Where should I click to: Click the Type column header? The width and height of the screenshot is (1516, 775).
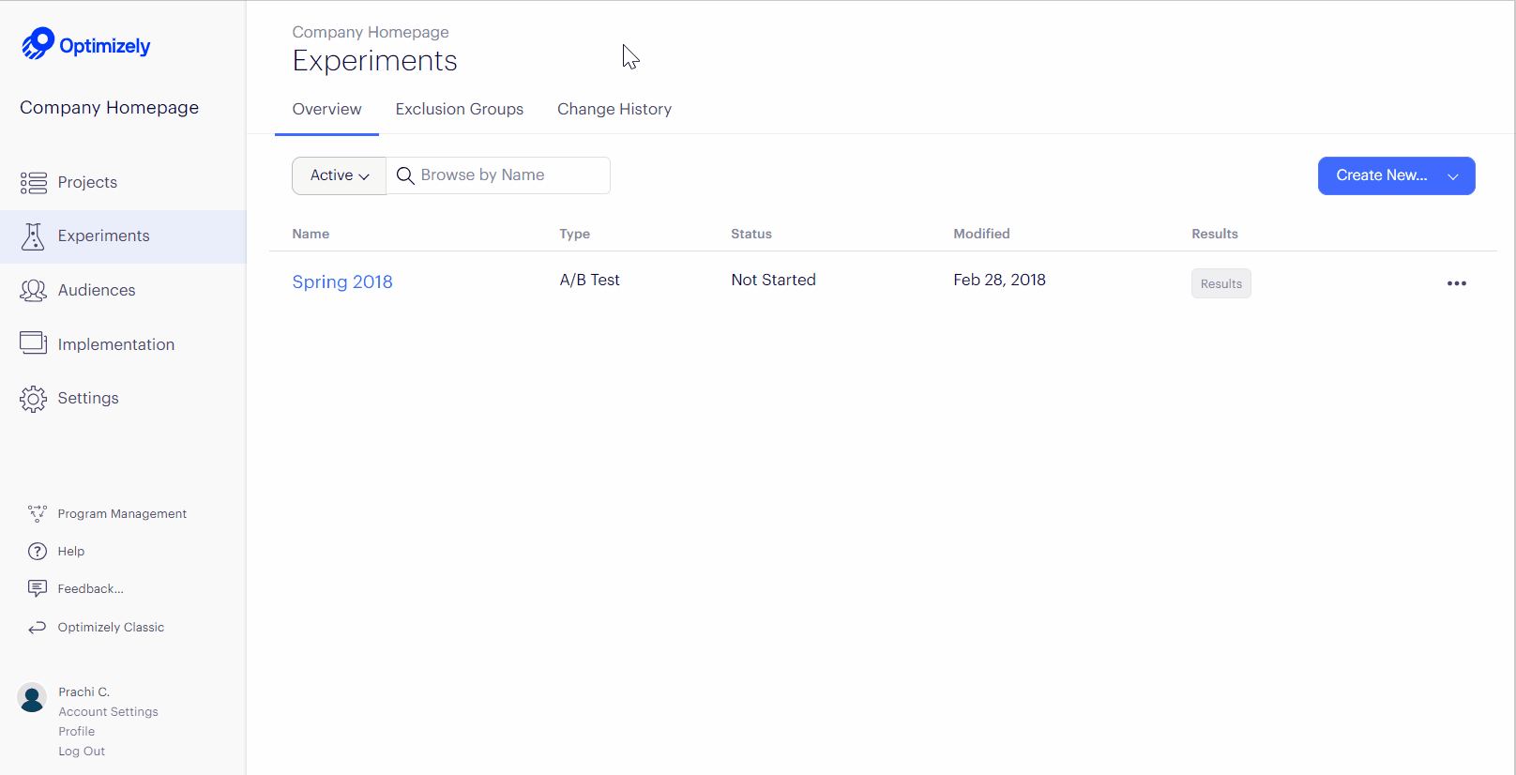tap(574, 235)
